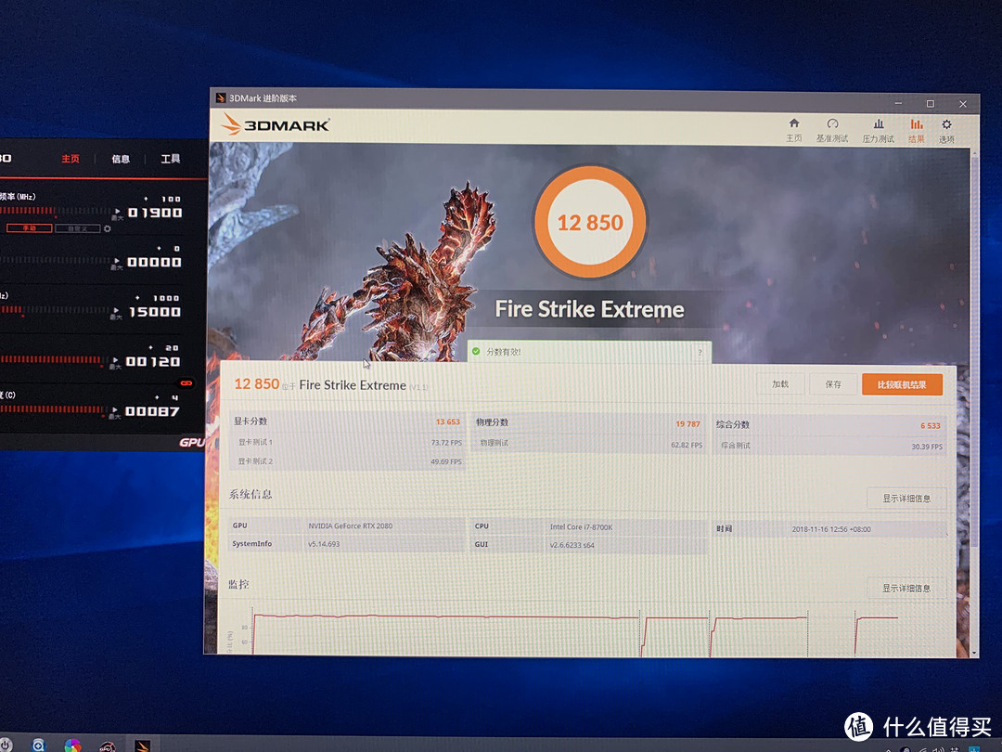Click the orange 比较联机结果 button
Image resolution: width=1002 pixels, height=752 pixels.
tap(902, 384)
